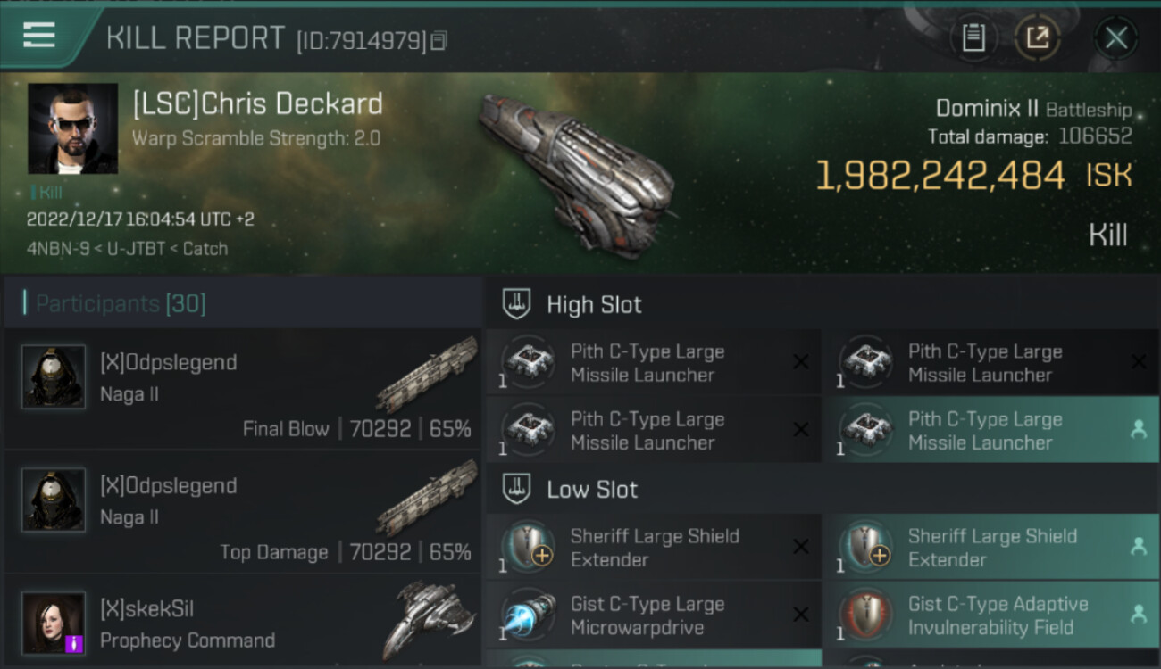Select Odpslegend Top Damage entry
Screen dimensions: 1161x669
click(x=243, y=511)
